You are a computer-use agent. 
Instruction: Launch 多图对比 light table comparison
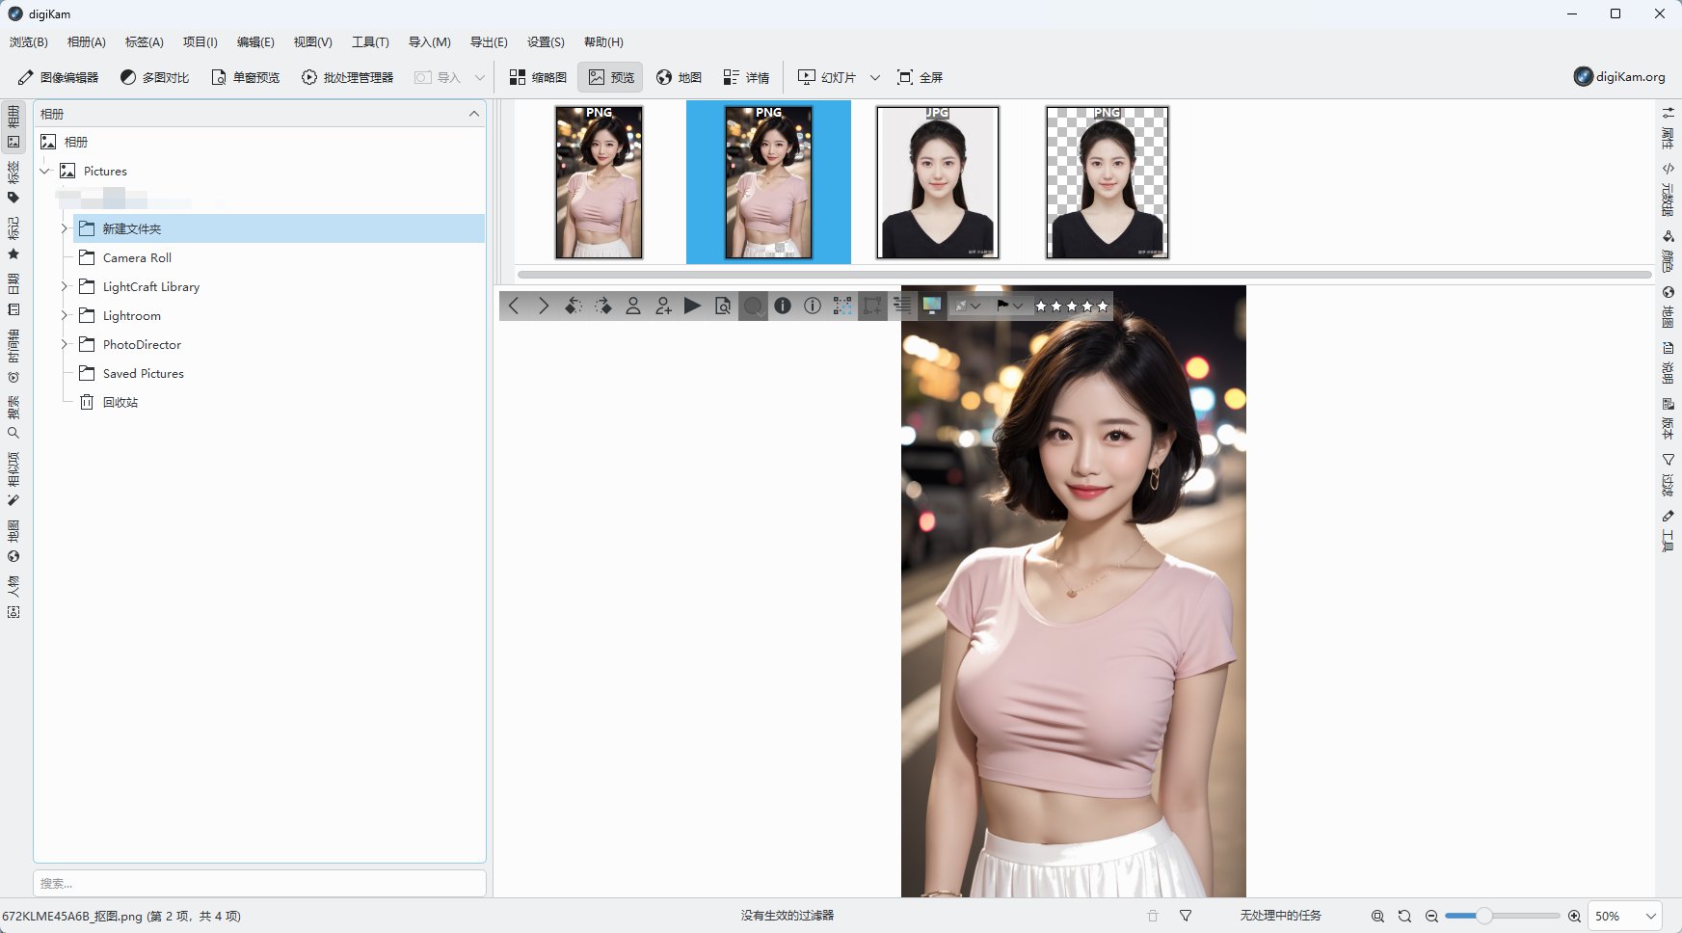click(154, 77)
